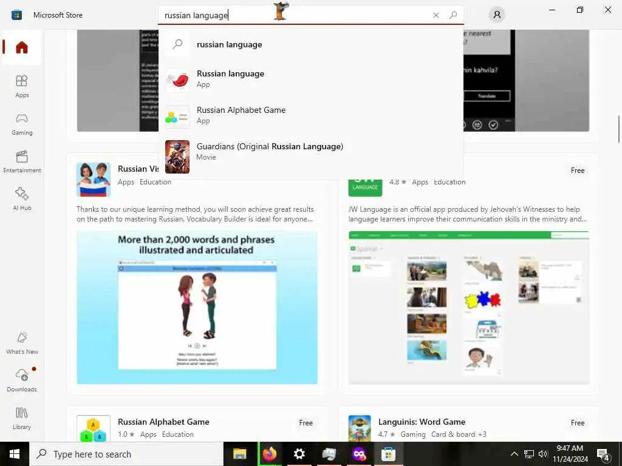The image size is (622, 466).
Task: Clear the search box text
Action: [436, 15]
